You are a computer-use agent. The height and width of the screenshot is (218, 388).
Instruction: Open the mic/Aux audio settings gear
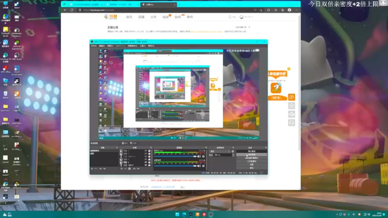(x=203, y=156)
